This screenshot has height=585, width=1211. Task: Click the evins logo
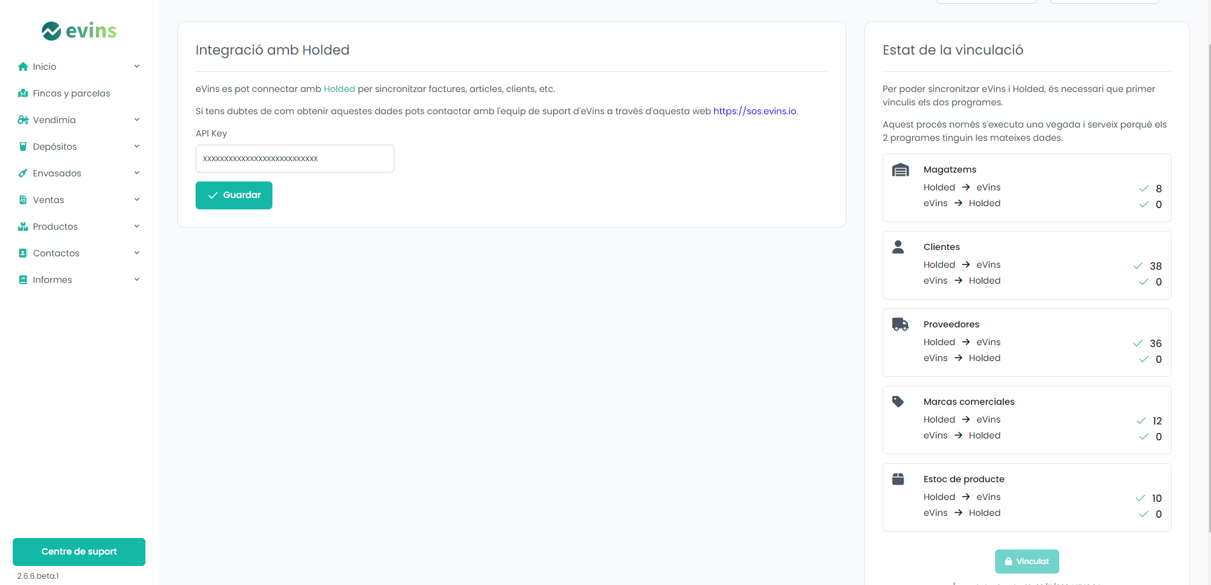(79, 30)
